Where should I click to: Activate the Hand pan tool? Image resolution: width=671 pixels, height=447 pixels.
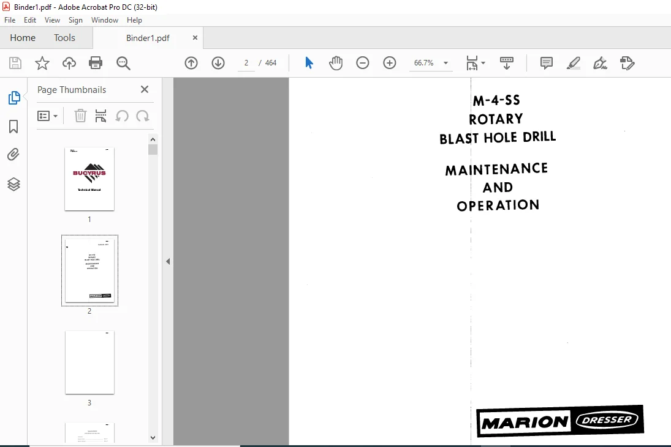(336, 63)
